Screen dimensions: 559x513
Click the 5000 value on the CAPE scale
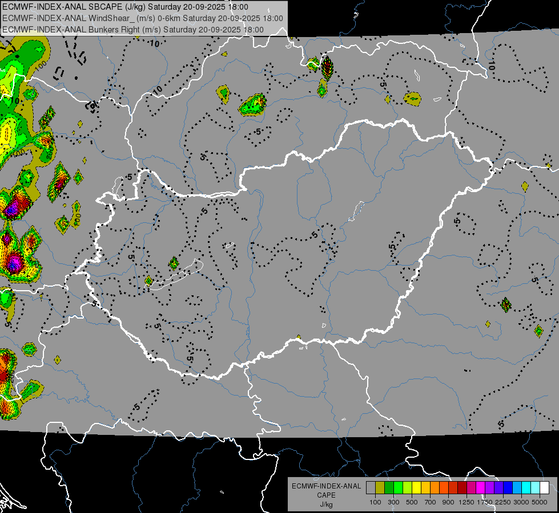540,502
